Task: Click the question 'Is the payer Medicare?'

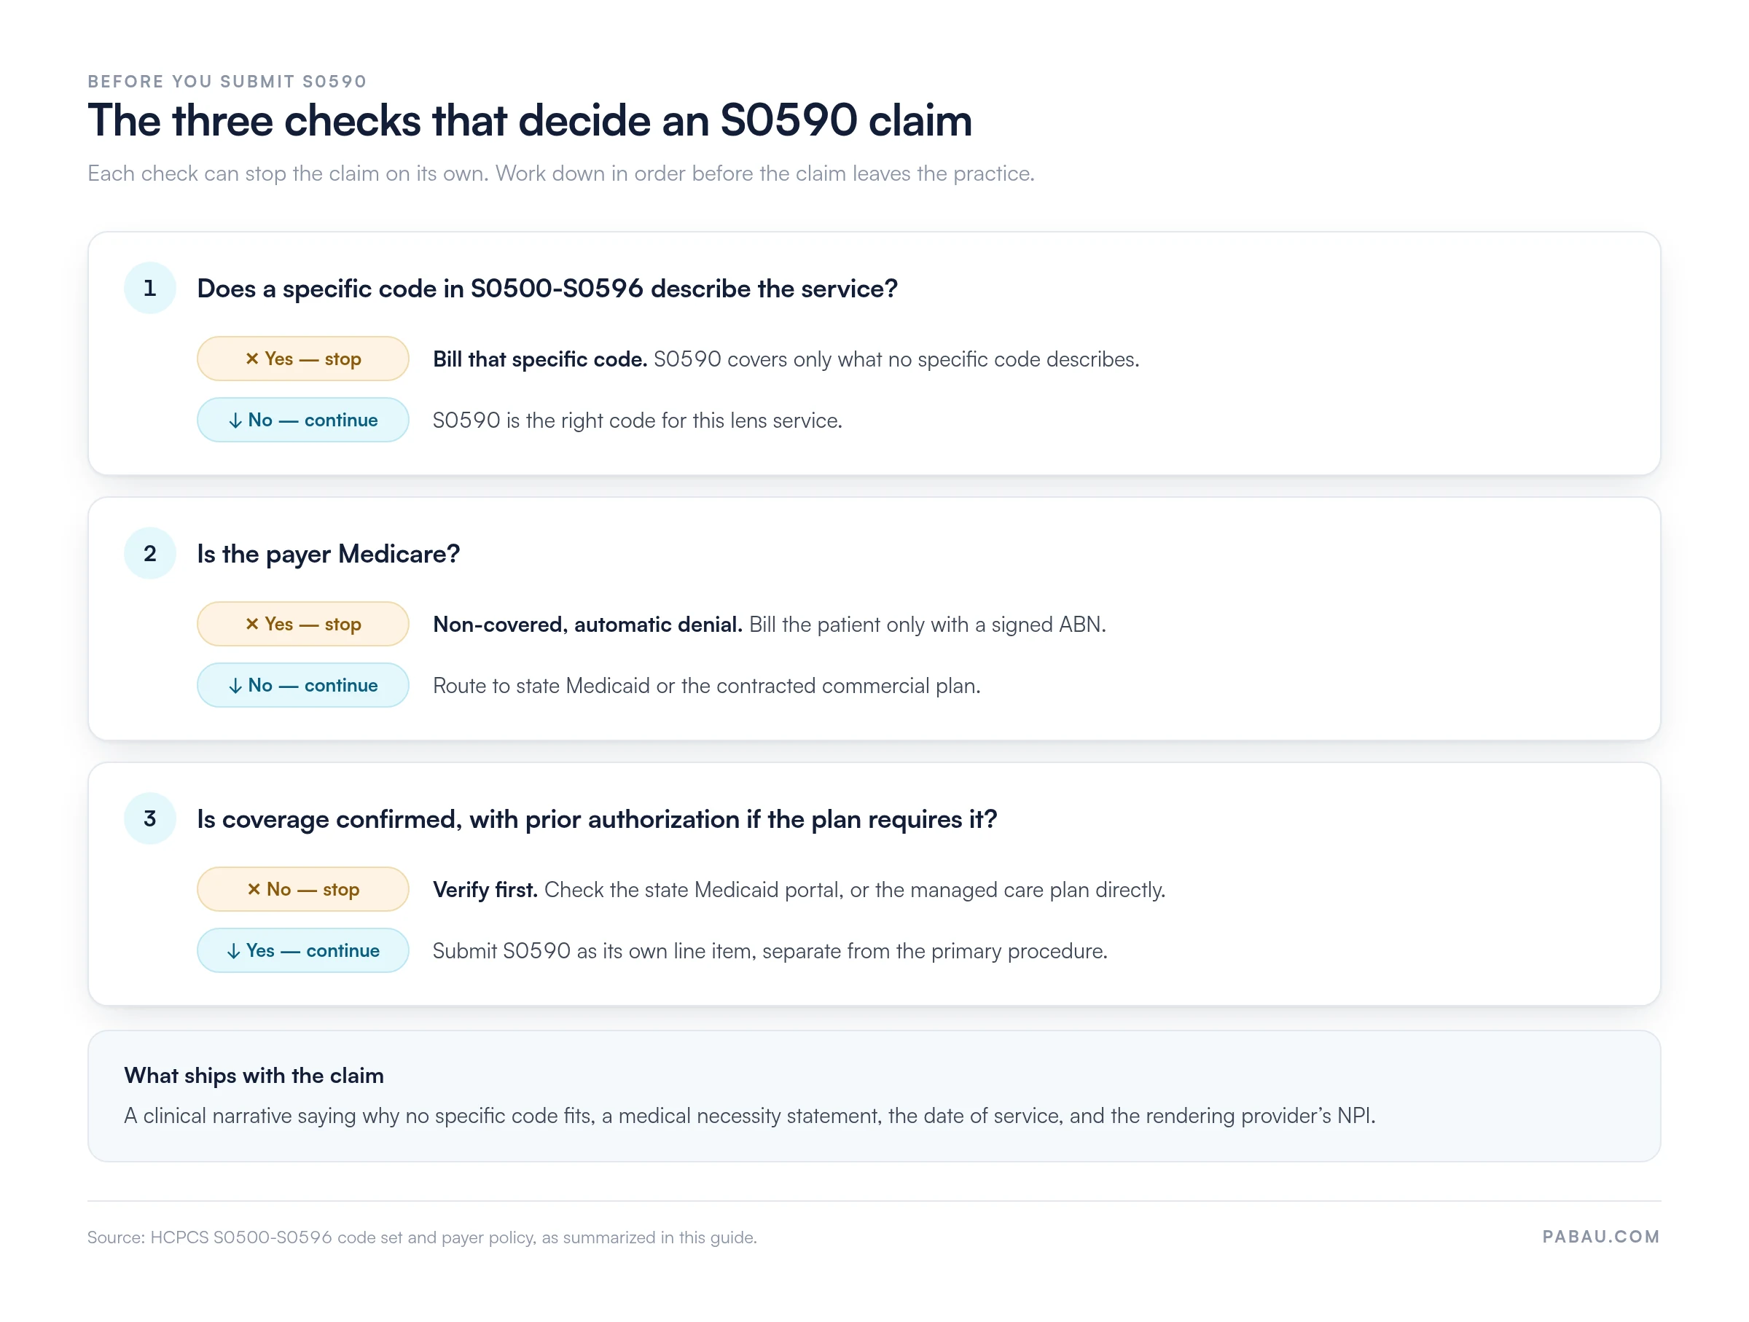Action: (328, 555)
